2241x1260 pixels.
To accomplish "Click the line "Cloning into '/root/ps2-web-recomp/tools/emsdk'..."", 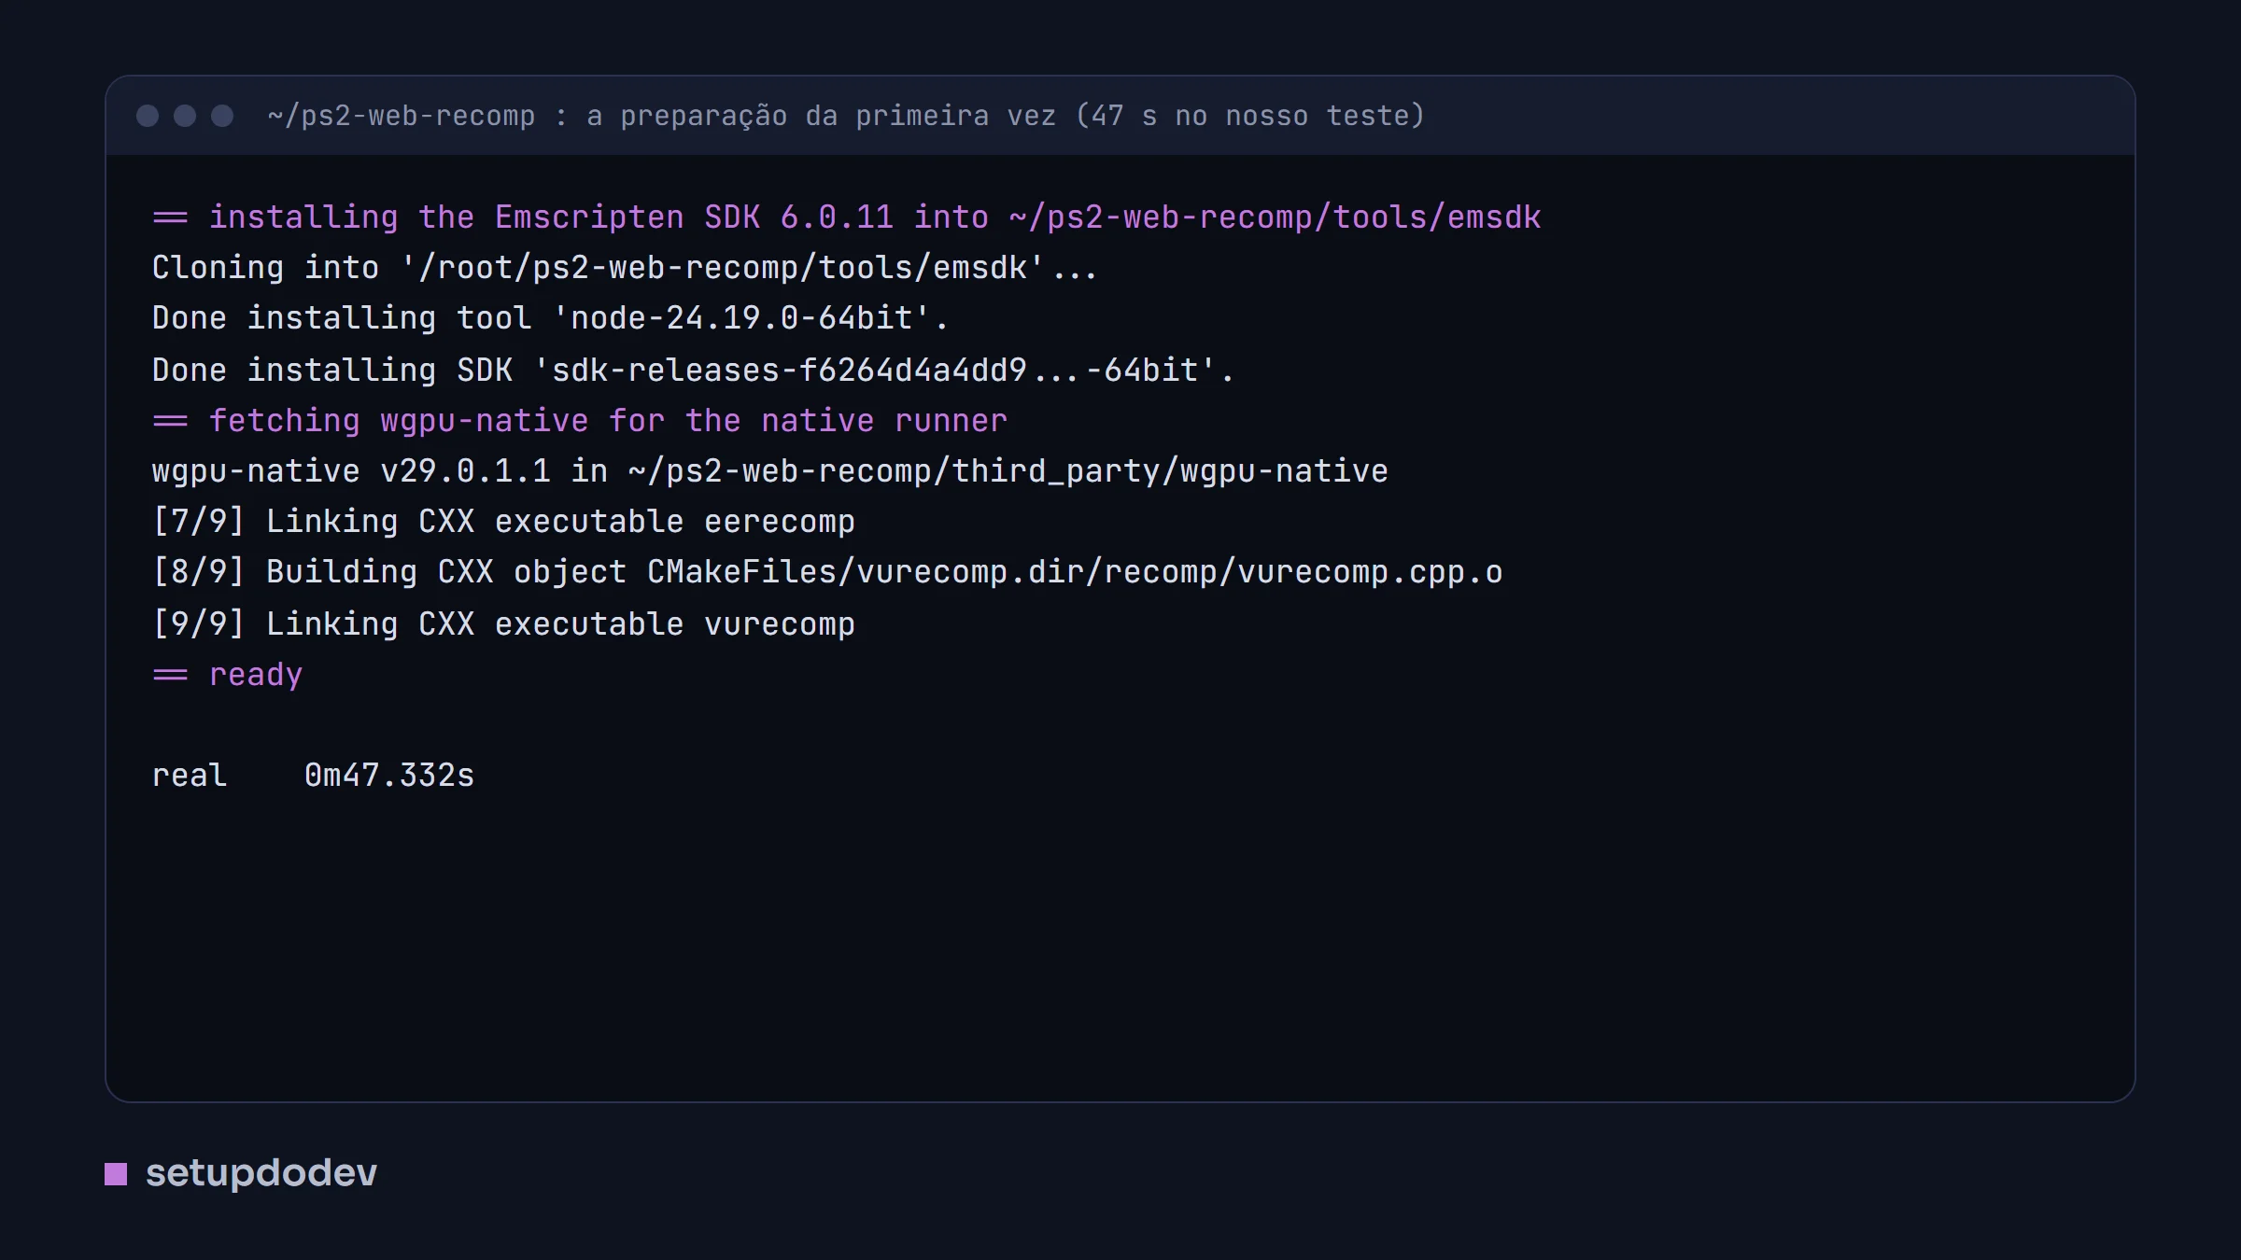I will [625, 268].
